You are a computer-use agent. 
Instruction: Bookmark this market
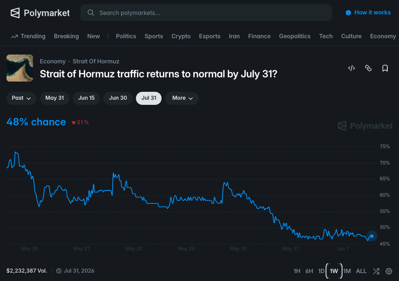(x=385, y=68)
